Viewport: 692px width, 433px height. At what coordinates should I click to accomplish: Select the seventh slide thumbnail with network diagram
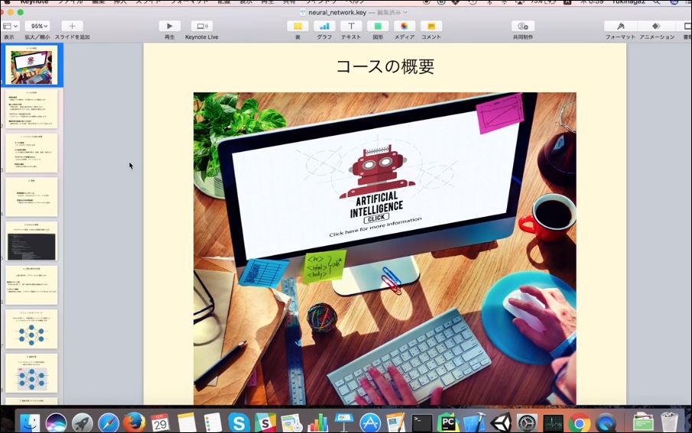tap(31, 329)
